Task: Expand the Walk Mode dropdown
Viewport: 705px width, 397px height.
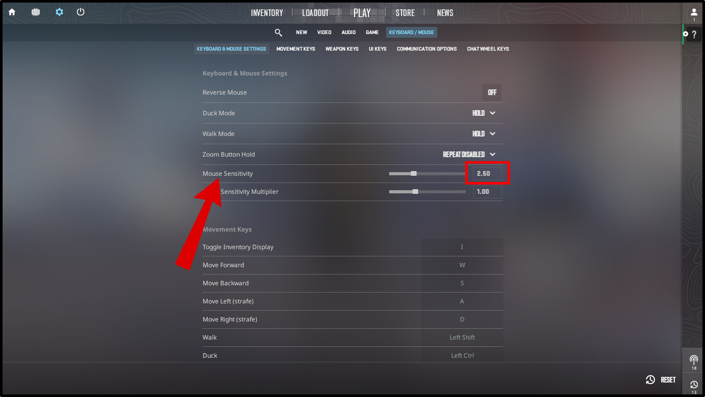Action: point(484,134)
